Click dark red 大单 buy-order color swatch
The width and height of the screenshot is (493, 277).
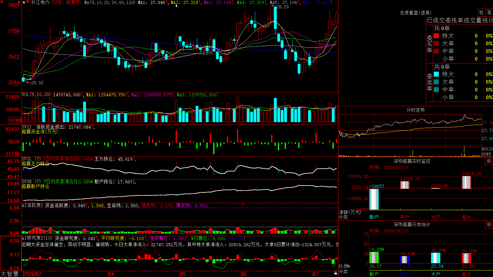pyautogui.click(x=436, y=43)
